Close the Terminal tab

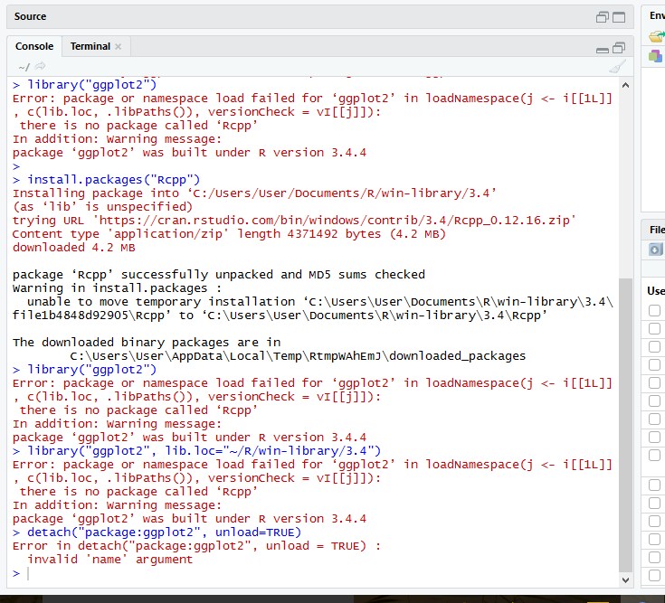[119, 47]
